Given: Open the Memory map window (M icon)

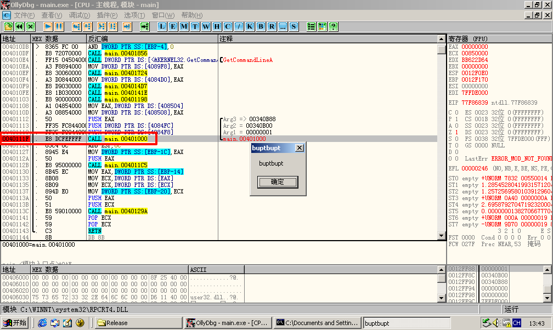Looking at the screenshot, I should coord(184,26).
